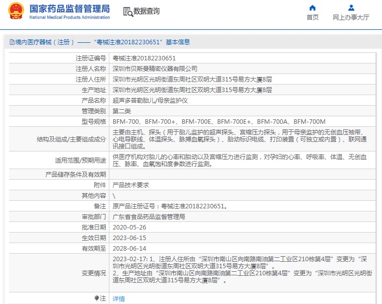Click the lightbulb icon beside 注
Screen dimensions: 382x304
pyautogui.click(x=97, y=298)
